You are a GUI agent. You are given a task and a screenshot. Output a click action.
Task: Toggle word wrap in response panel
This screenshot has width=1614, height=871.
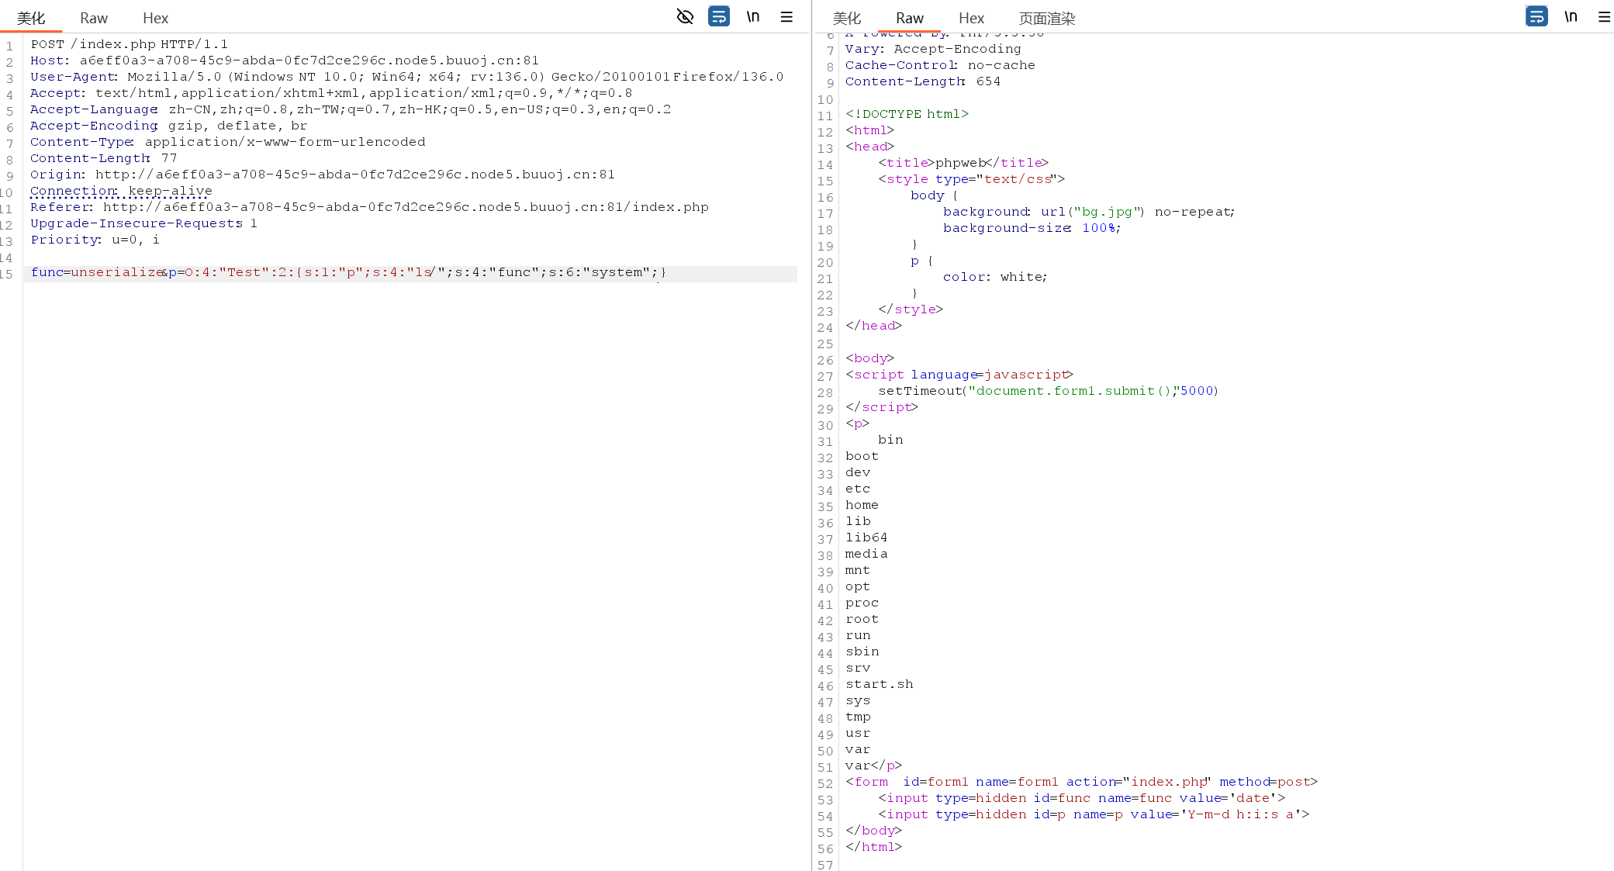1536,16
